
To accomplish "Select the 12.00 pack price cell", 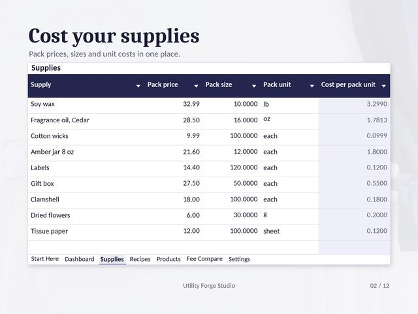I will [x=174, y=231].
